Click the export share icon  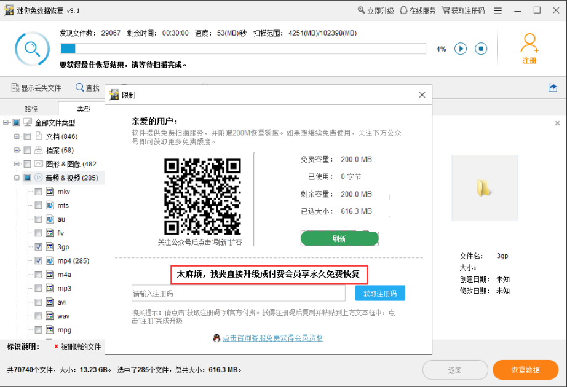[x=552, y=87]
